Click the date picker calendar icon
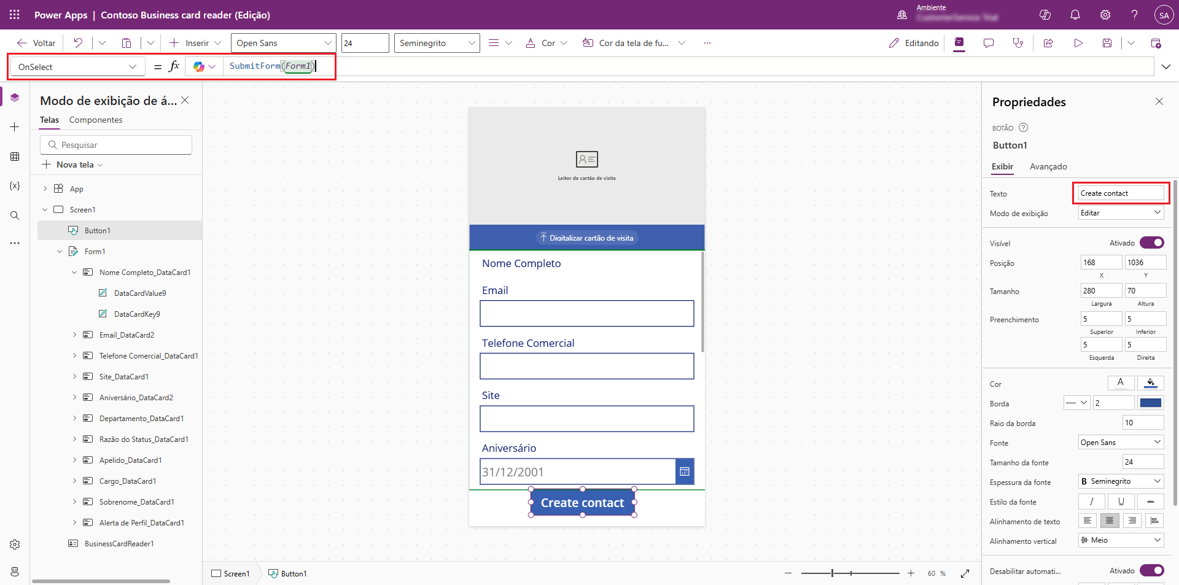1179x585 pixels. pos(685,471)
